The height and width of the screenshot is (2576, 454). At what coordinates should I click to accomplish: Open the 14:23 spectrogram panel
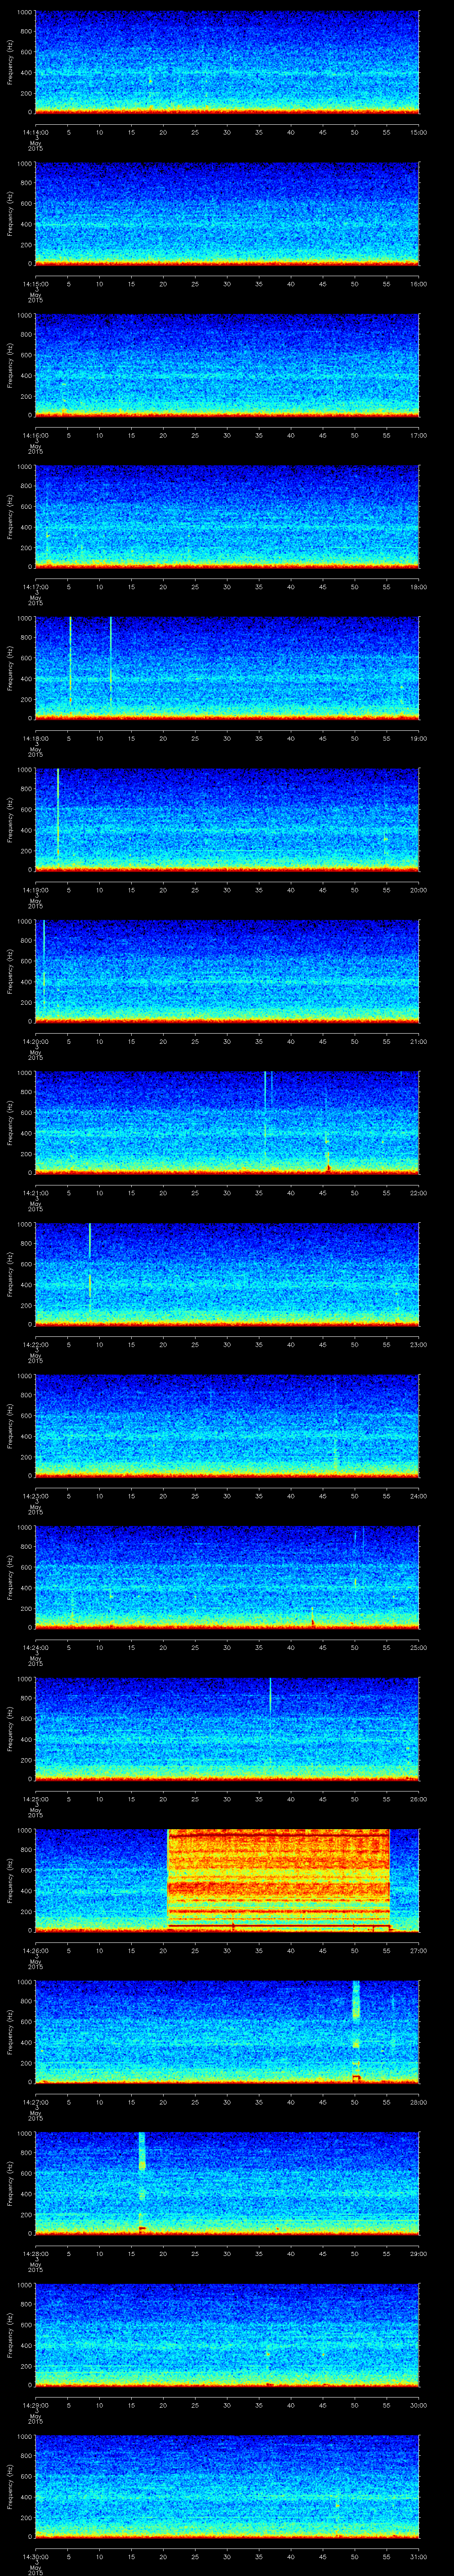point(227,1426)
